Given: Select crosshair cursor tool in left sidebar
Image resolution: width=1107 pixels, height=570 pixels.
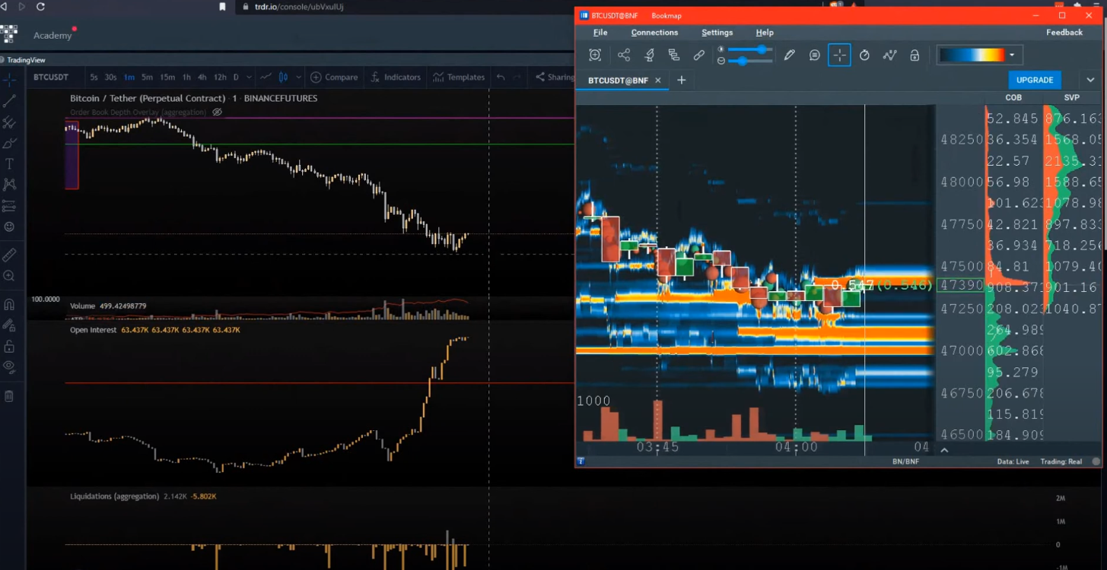Looking at the screenshot, I should coord(9,79).
